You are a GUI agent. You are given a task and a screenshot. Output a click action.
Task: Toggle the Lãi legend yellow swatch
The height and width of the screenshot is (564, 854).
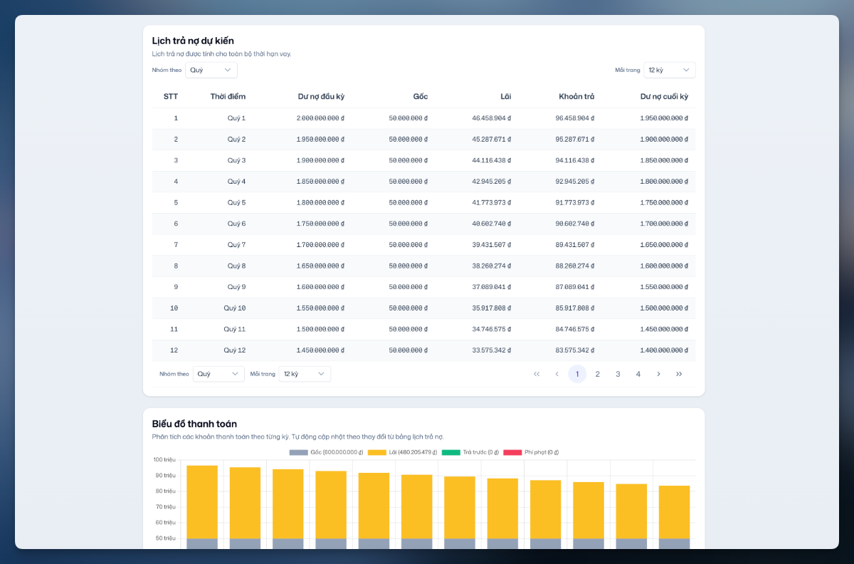coord(377,452)
